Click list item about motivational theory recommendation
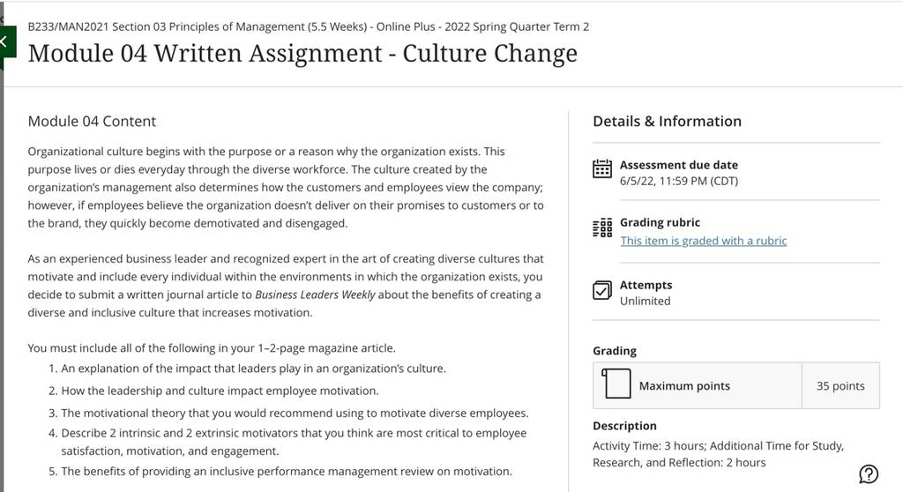 pos(288,413)
